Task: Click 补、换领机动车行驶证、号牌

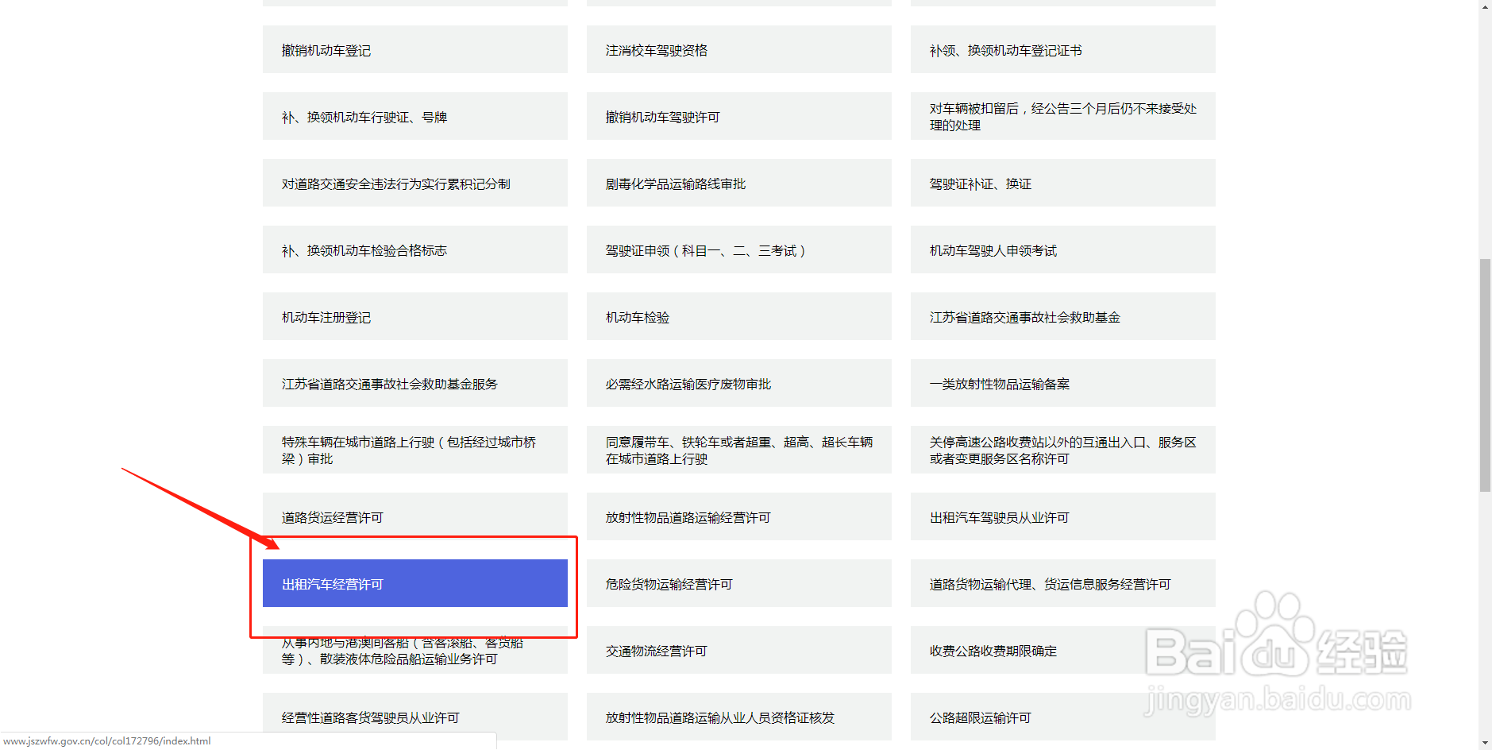Action: pos(414,116)
